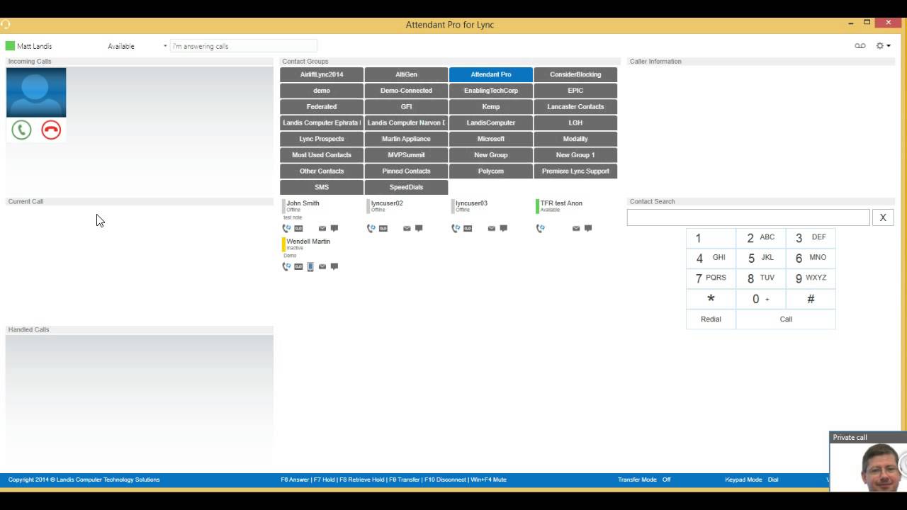This screenshot has width=907, height=510.
Task: Clear contact search with X button
Action: point(883,217)
